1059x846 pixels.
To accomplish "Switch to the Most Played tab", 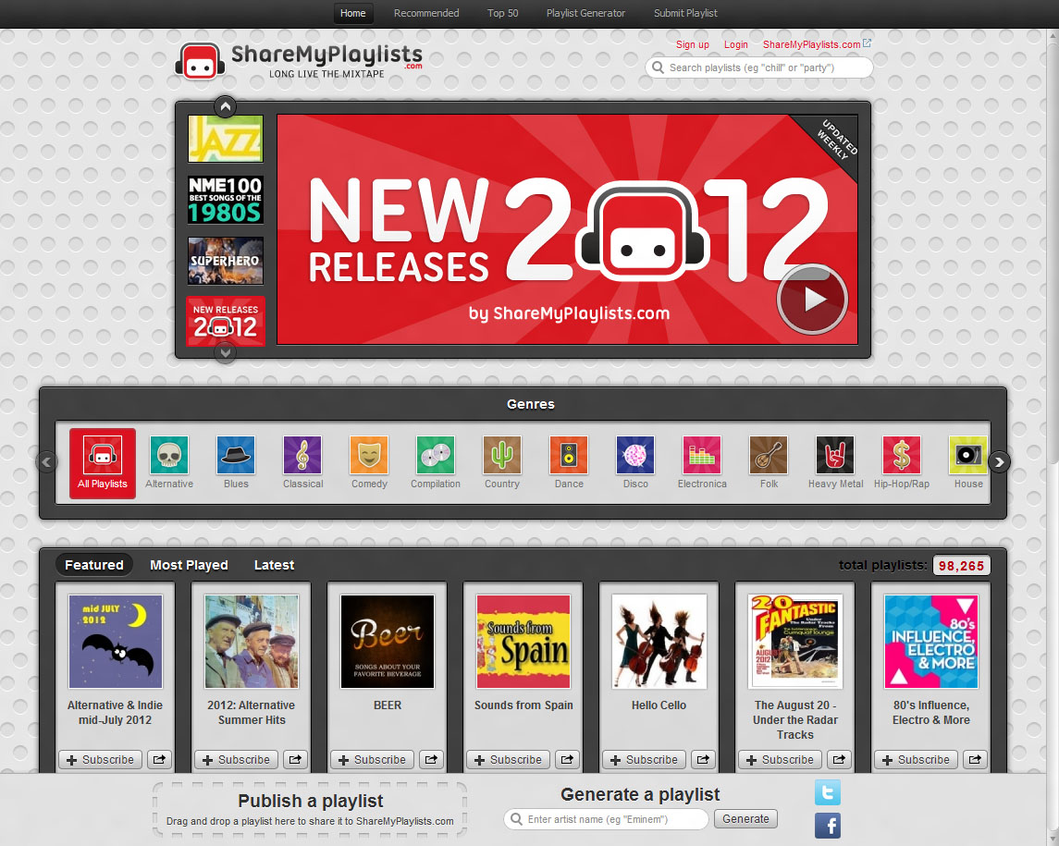I will (x=189, y=565).
